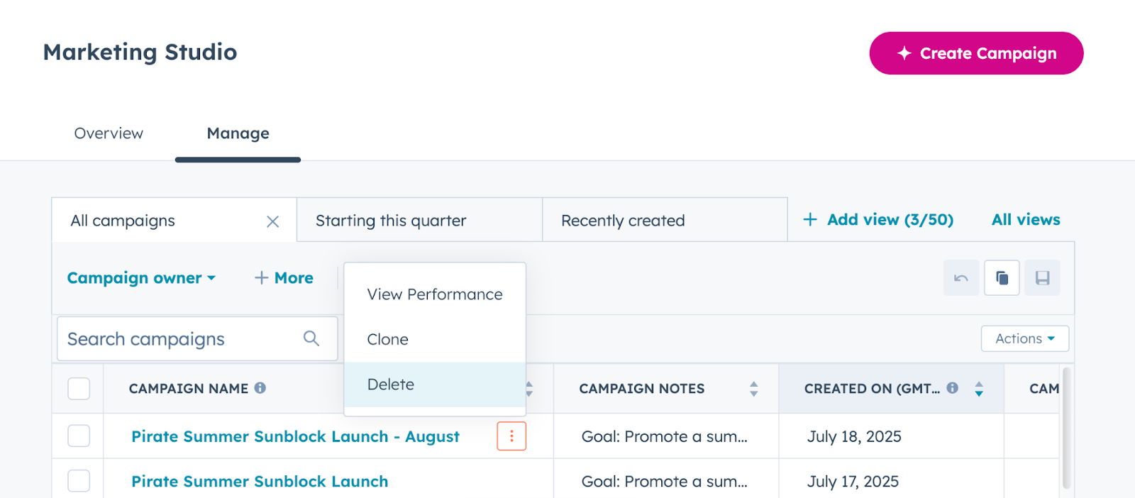1135x498 pixels.
Task: Check the Pirate Summer Sunblock Launch row
Action: point(79,481)
